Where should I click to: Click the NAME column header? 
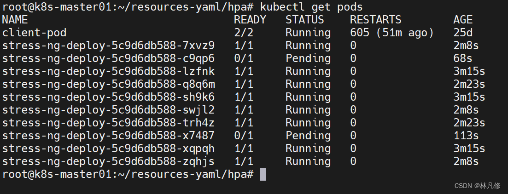tap(15, 20)
